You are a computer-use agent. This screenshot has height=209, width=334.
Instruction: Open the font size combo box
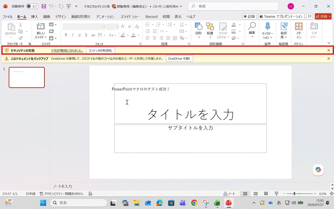pyautogui.click(x=113, y=26)
